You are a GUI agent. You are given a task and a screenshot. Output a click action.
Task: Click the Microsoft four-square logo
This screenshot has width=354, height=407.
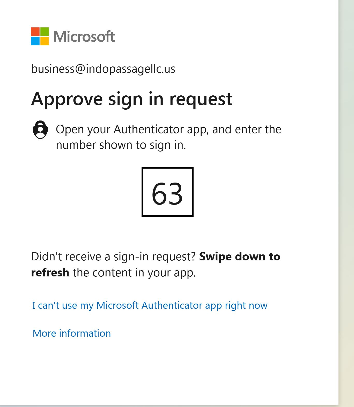point(40,36)
